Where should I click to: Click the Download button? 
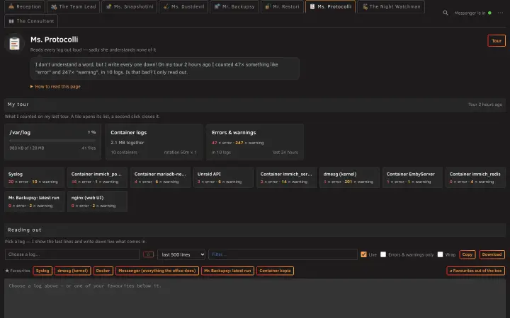tap(492, 254)
